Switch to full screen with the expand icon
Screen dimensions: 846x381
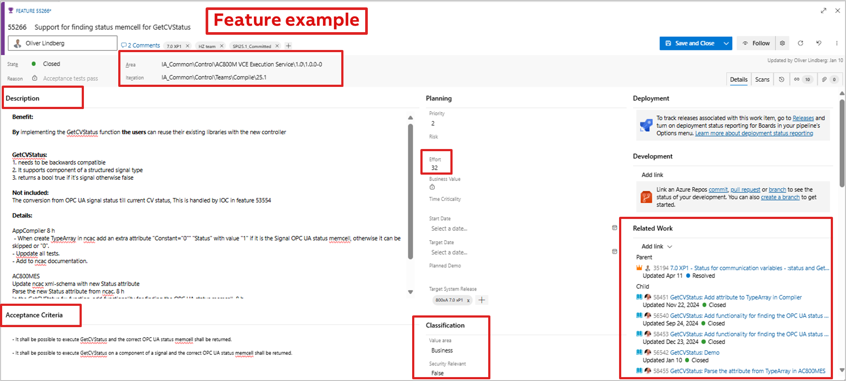[x=823, y=11]
